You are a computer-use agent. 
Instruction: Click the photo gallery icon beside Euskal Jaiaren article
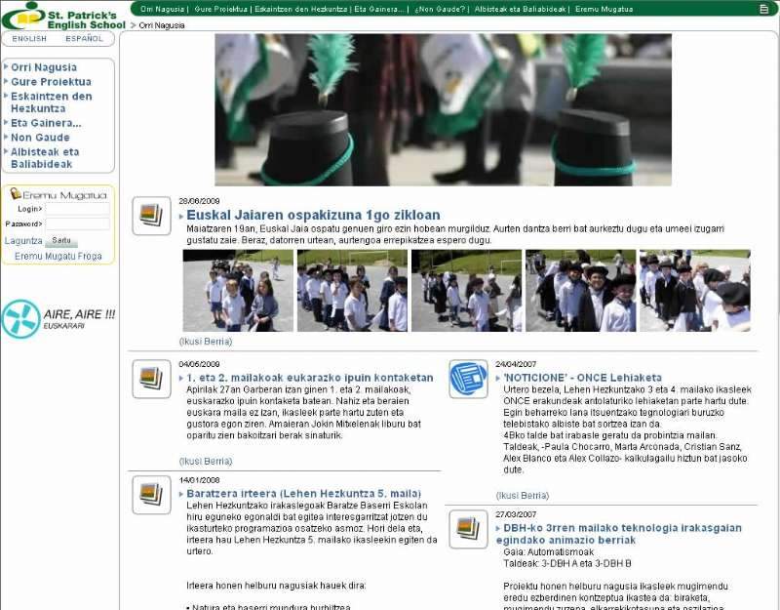point(152,216)
